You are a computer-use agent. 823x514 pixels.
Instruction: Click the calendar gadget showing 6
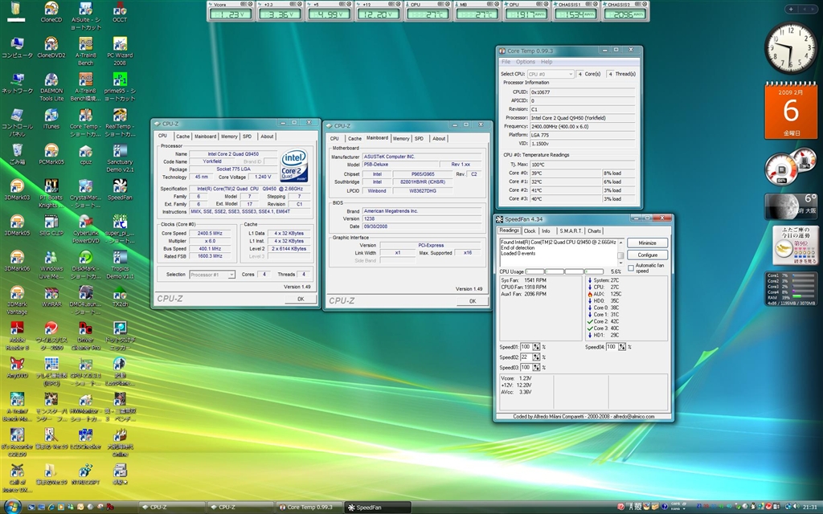click(791, 111)
